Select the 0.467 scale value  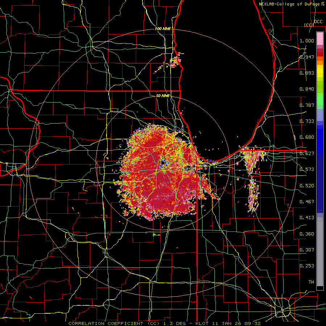point(307,202)
